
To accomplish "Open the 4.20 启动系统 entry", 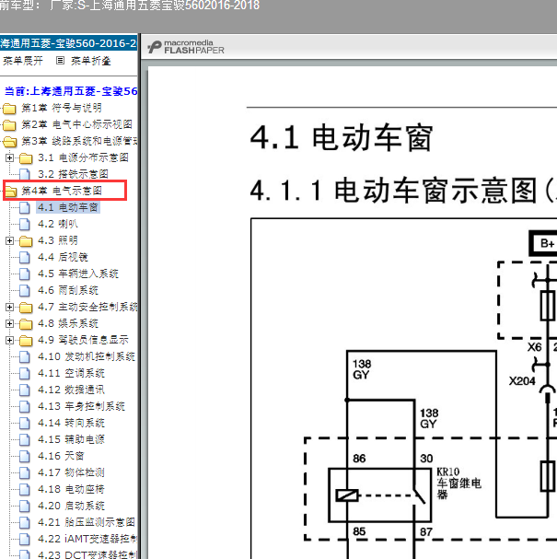I will tap(71, 506).
